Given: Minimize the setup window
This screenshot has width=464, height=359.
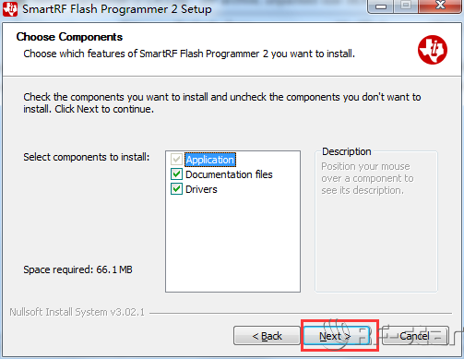Looking at the screenshot, I should (381, 6).
